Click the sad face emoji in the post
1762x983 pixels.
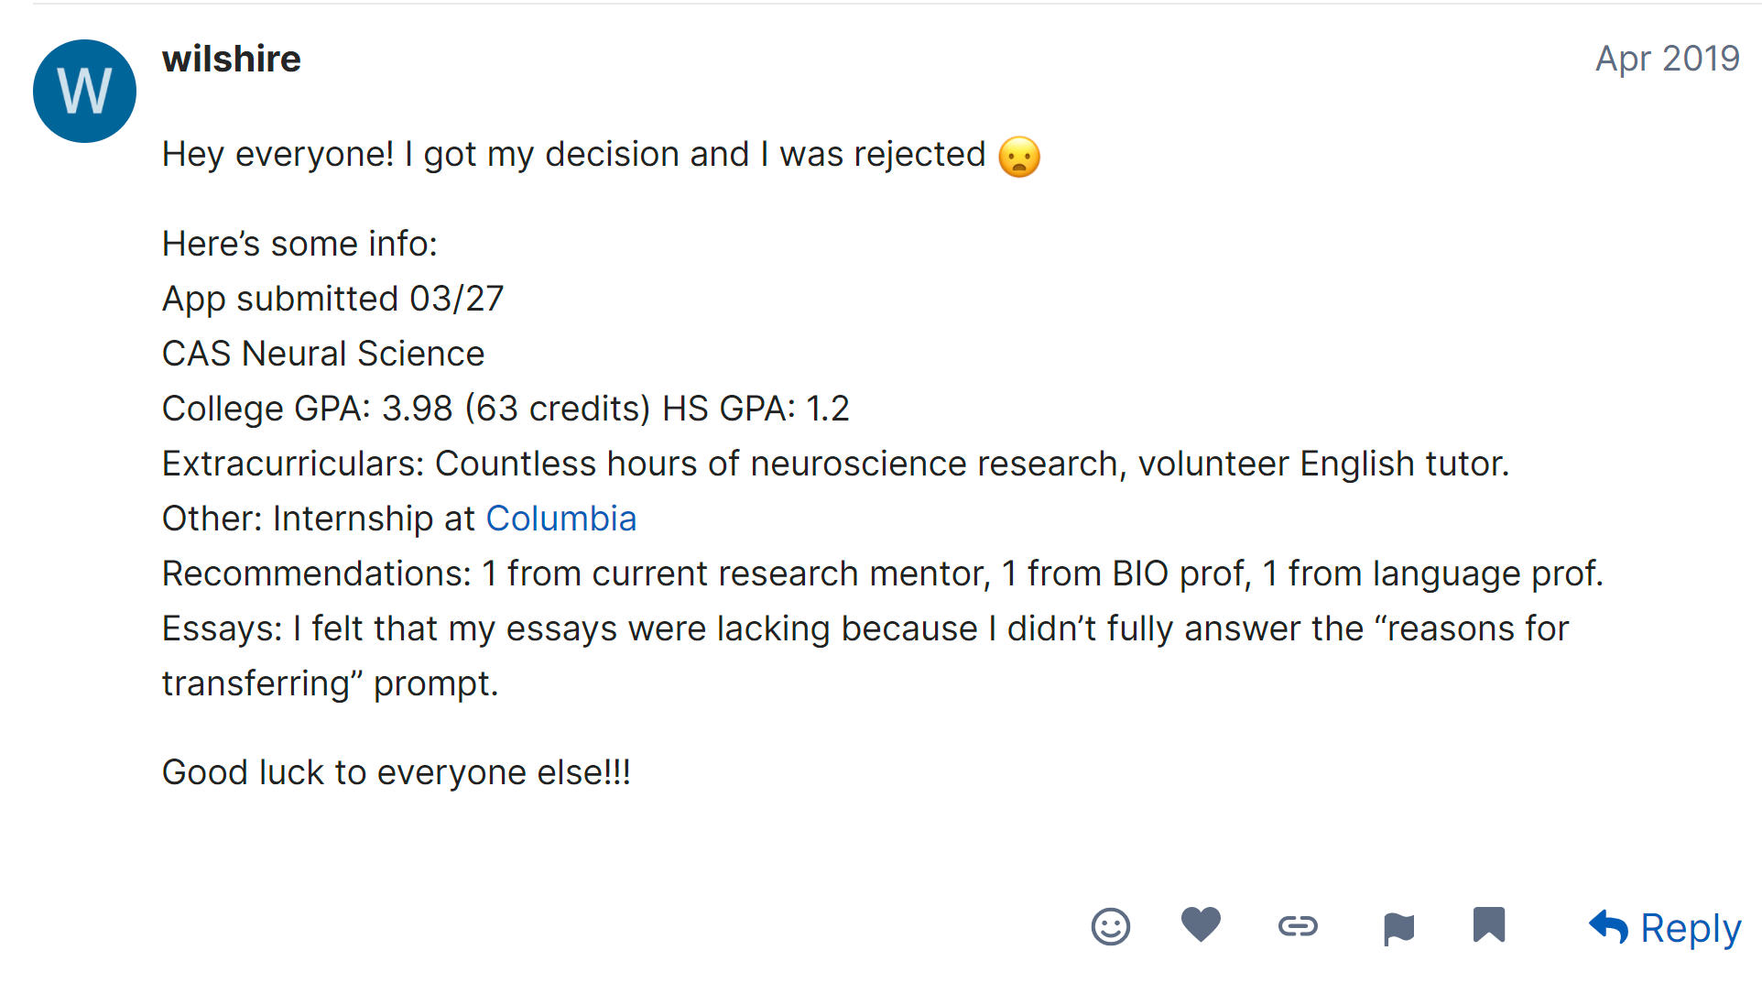click(1019, 157)
